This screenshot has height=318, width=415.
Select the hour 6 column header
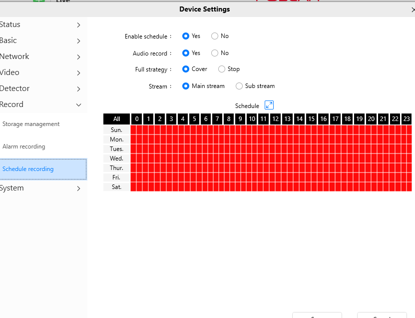(x=206, y=119)
